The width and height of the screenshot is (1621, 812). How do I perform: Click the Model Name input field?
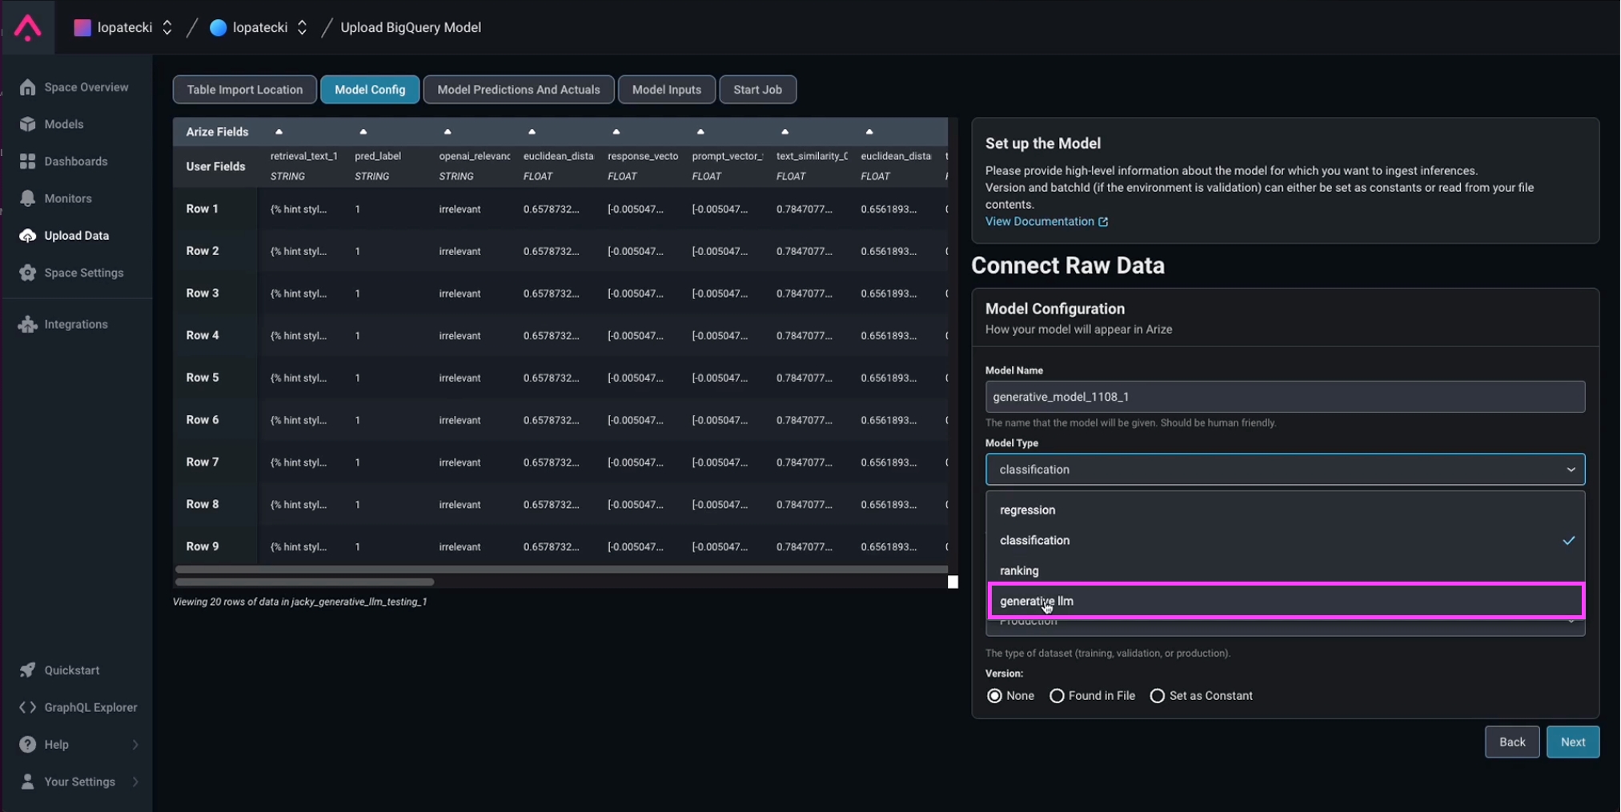1284,397
